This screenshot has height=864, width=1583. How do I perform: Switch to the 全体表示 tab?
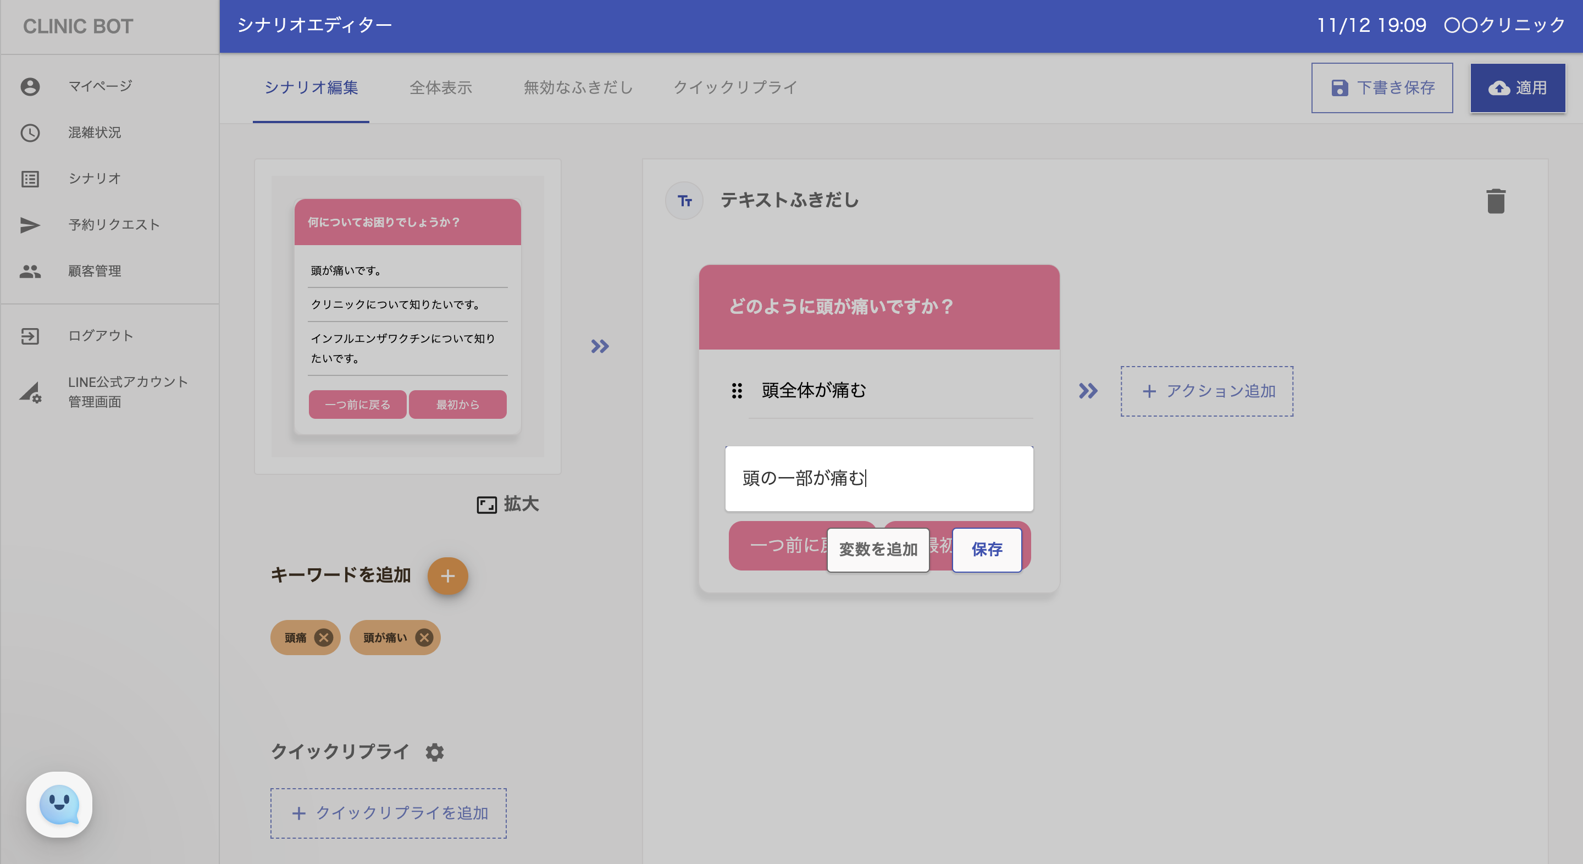tap(441, 87)
